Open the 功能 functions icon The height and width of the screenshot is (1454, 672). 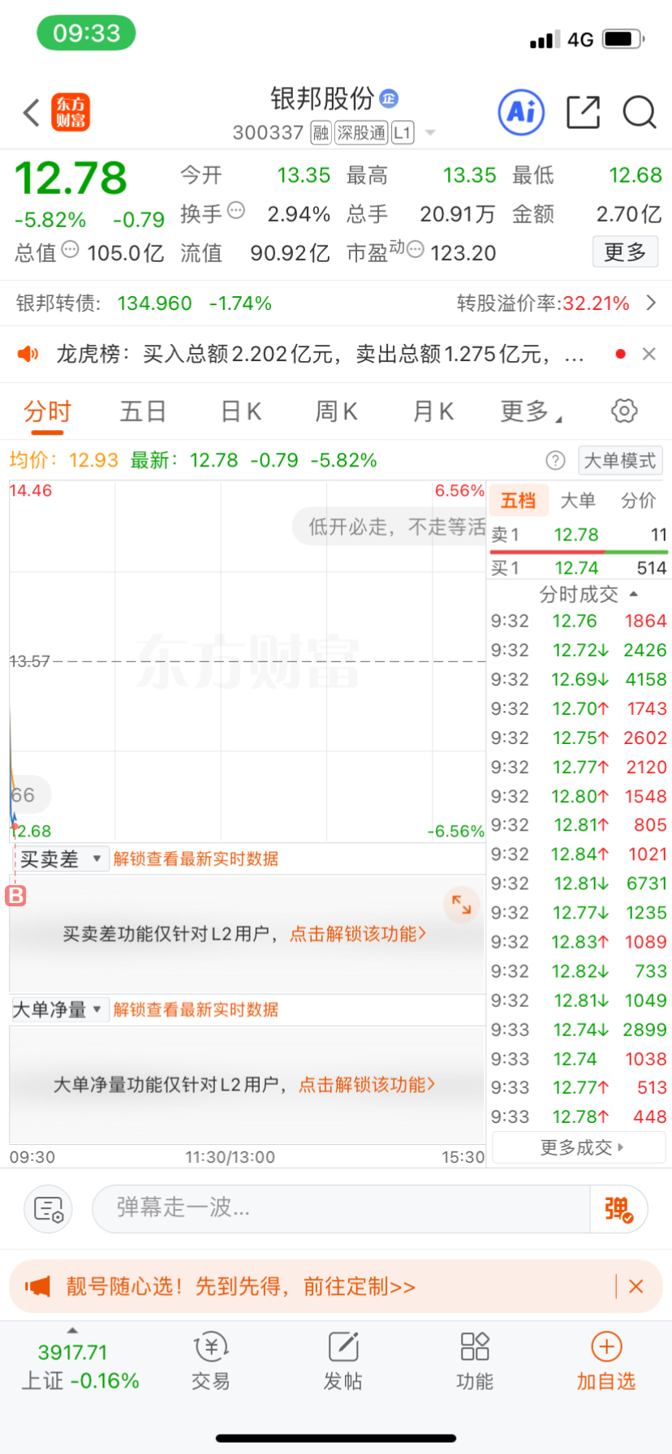(475, 1362)
